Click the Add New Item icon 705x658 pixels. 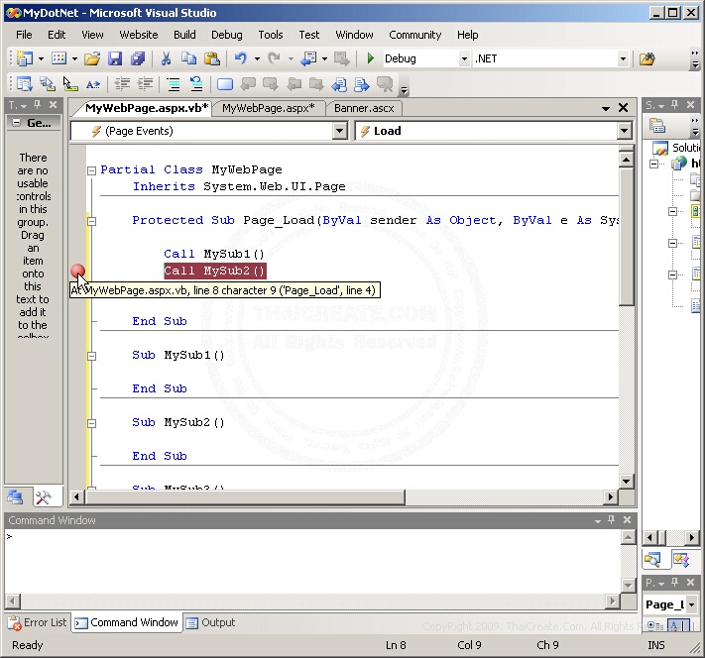tap(59, 58)
